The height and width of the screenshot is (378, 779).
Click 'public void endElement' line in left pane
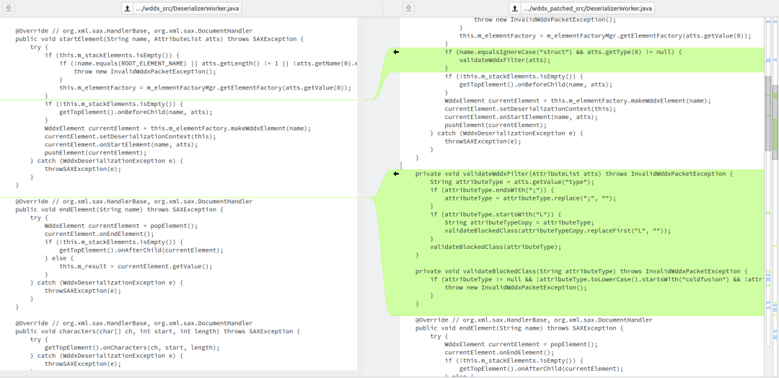click(119, 210)
